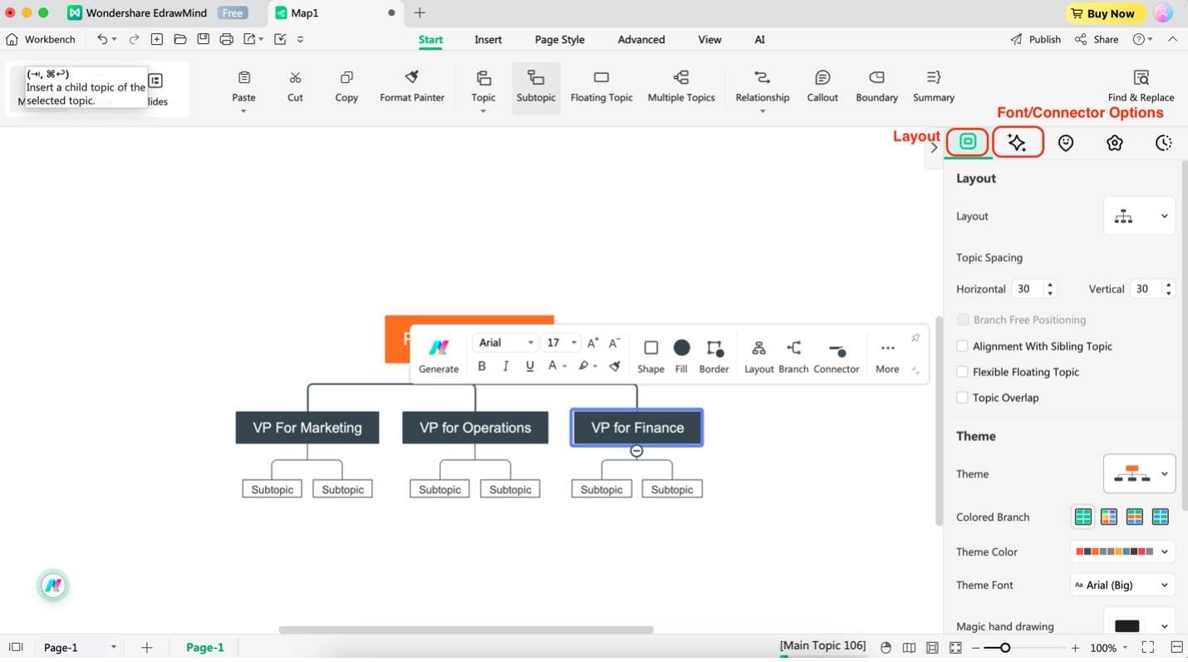Click the Publish button
This screenshot has height=662, width=1188.
click(x=1035, y=39)
